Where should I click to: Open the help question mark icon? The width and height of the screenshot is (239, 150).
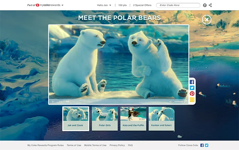click(x=205, y=5)
